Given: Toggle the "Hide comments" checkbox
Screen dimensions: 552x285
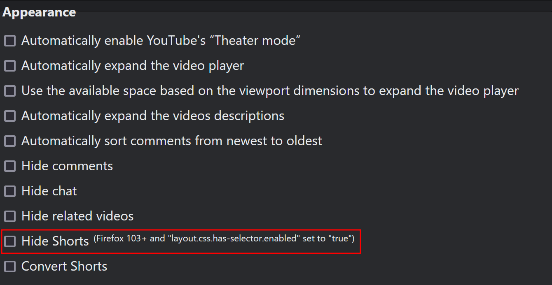Looking at the screenshot, I should coord(9,166).
